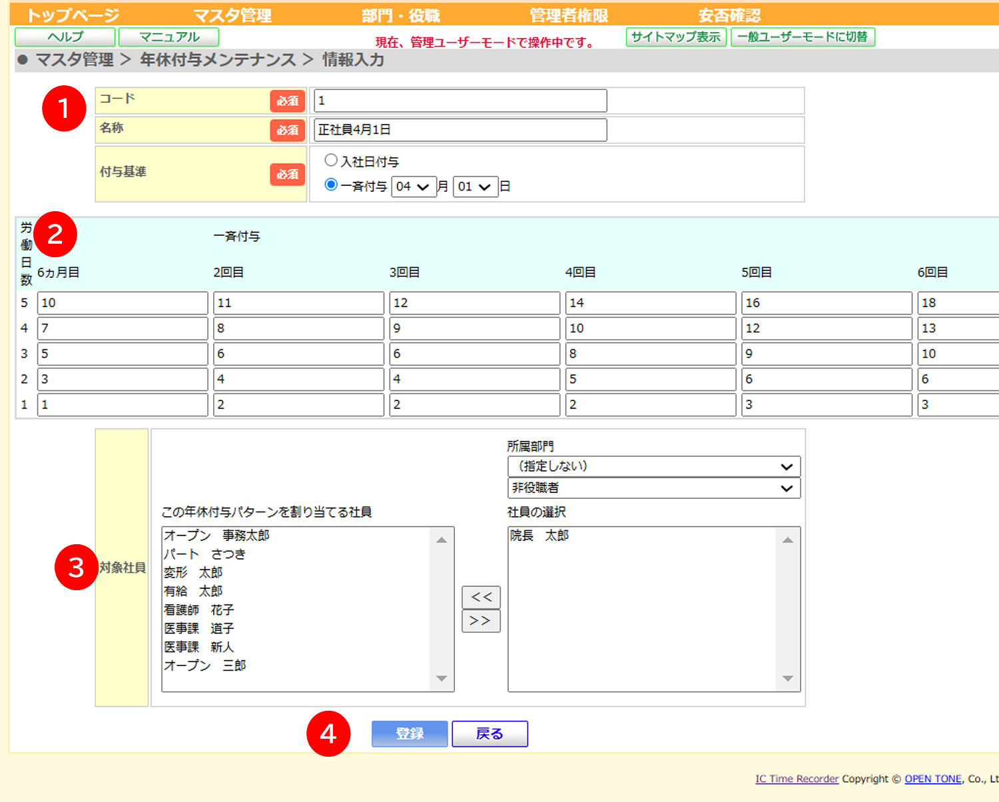Open the 安否確認 menu
Viewport: 999px width, 802px height.
[x=729, y=15]
